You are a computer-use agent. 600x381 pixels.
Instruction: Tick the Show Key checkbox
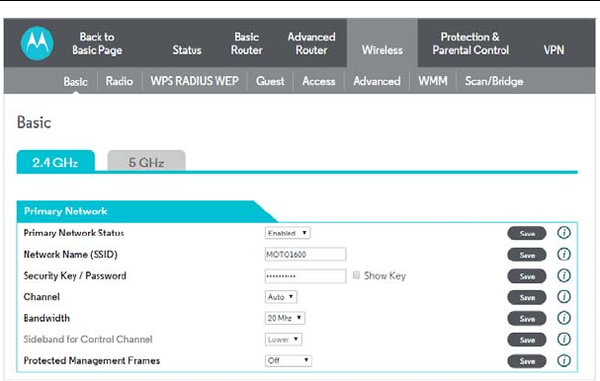pyautogui.click(x=356, y=275)
